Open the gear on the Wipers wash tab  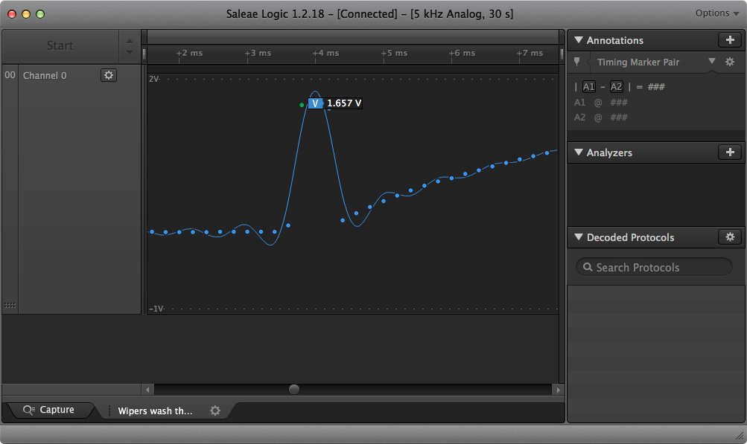(215, 411)
